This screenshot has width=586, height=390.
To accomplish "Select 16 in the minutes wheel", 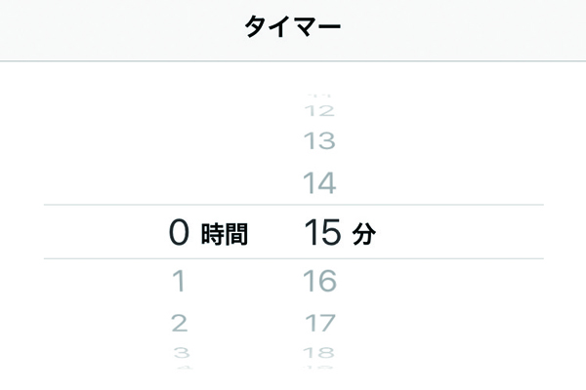I will 319,282.
